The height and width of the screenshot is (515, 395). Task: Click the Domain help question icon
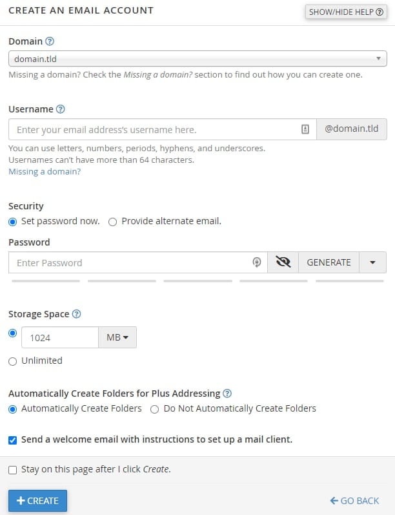tap(50, 41)
